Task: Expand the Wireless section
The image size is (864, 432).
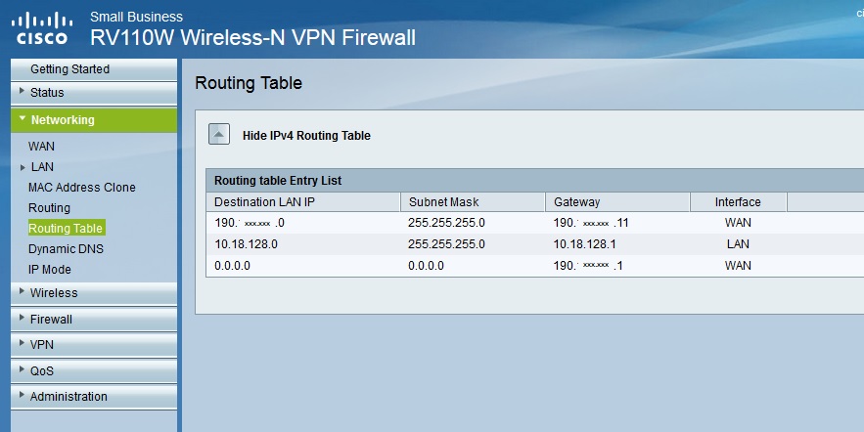Action: click(x=94, y=293)
